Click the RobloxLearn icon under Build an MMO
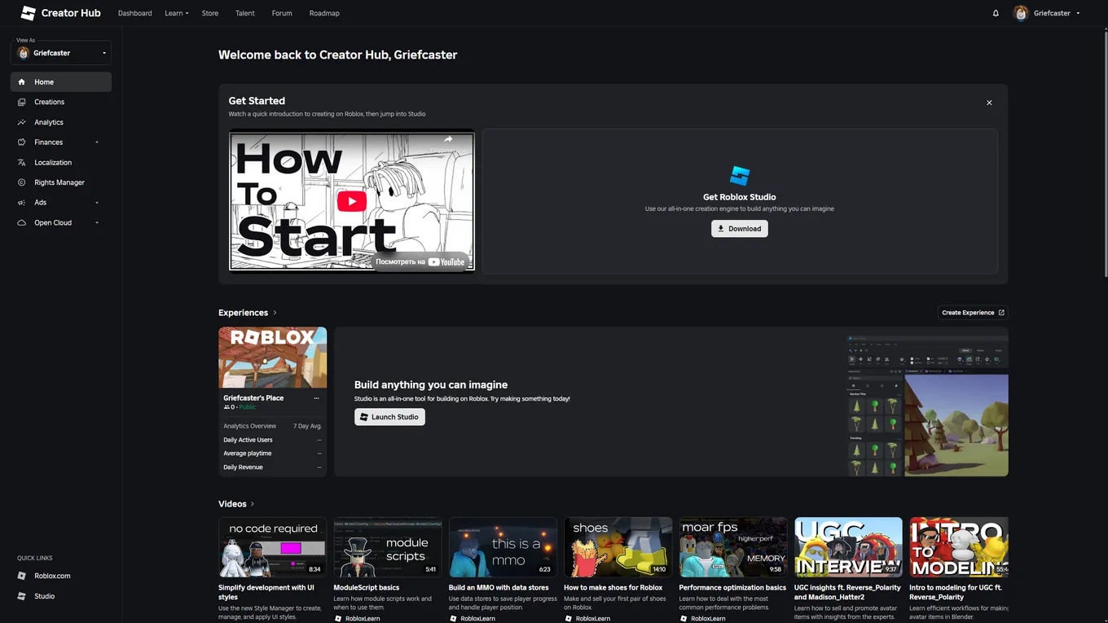The width and height of the screenshot is (1108, 623). 454,618
